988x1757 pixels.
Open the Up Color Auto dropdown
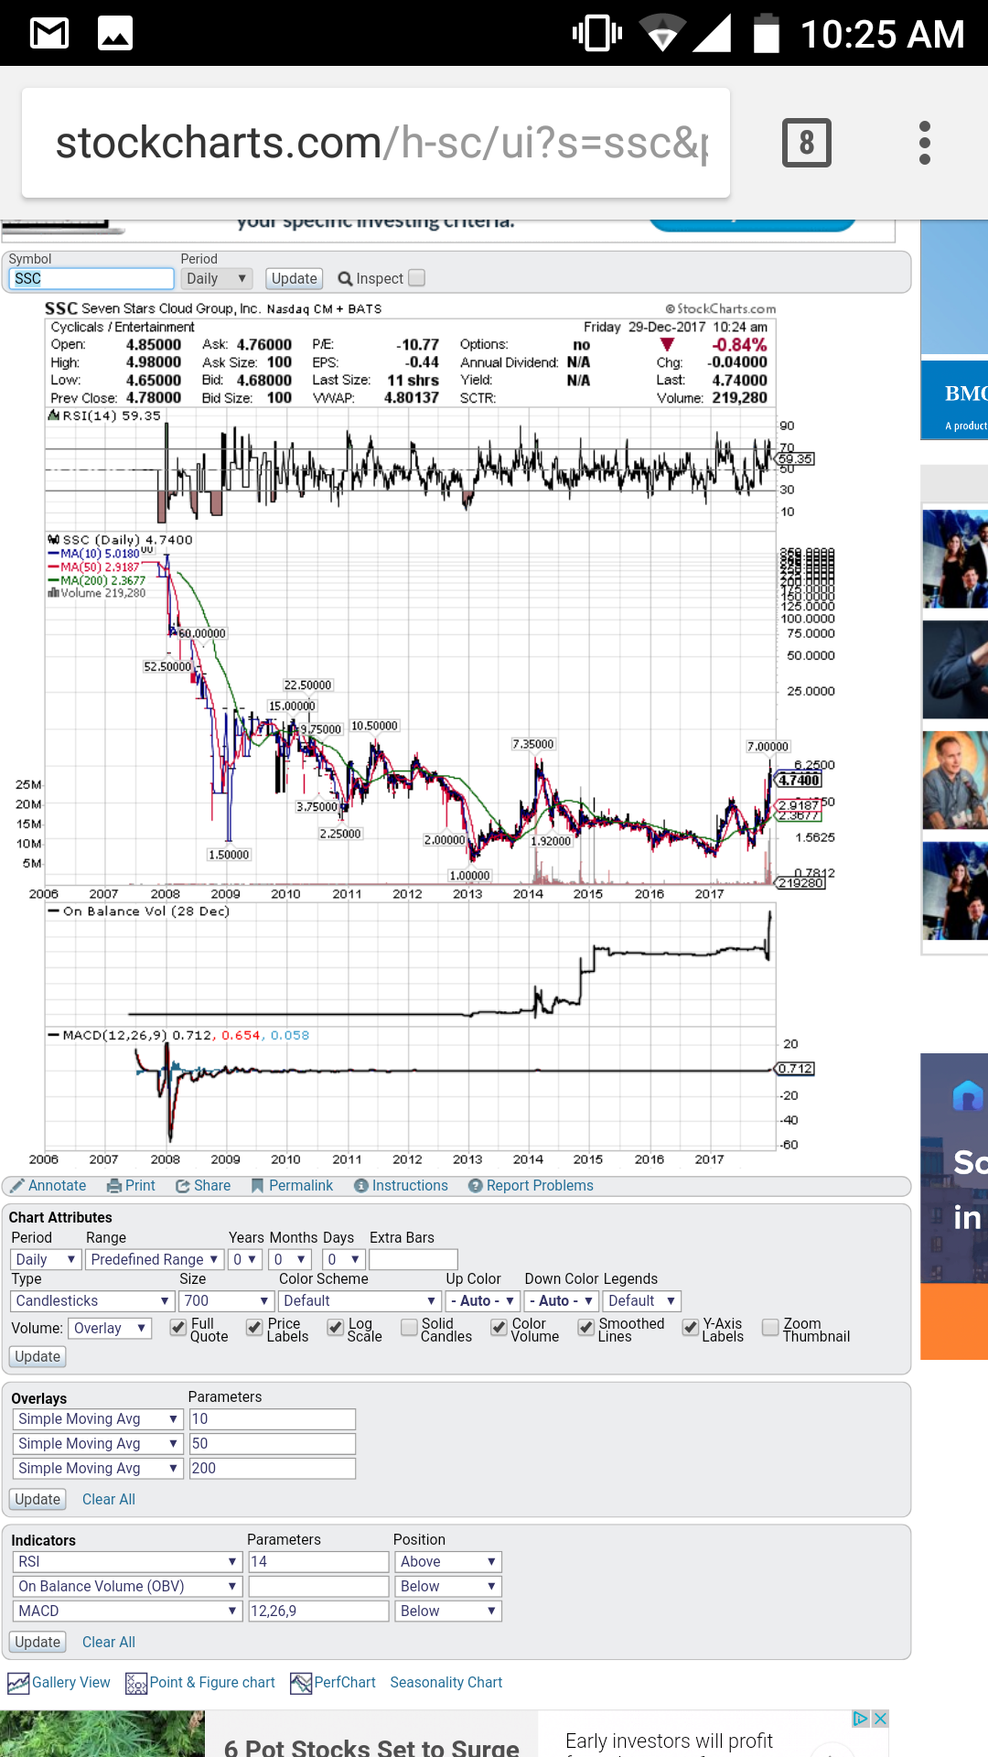click(x=483, y=1301)
